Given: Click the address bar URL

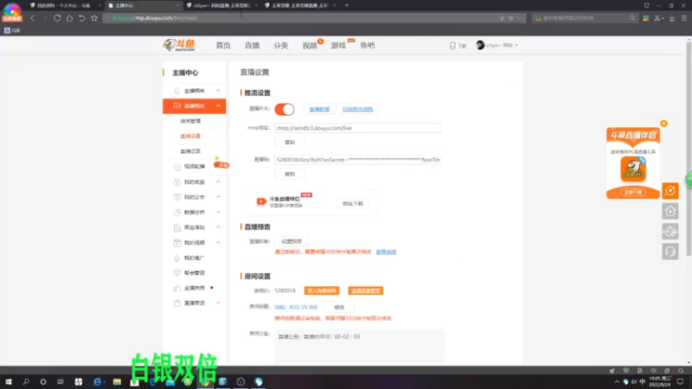Looking at the screenshot, I should 157,18.
